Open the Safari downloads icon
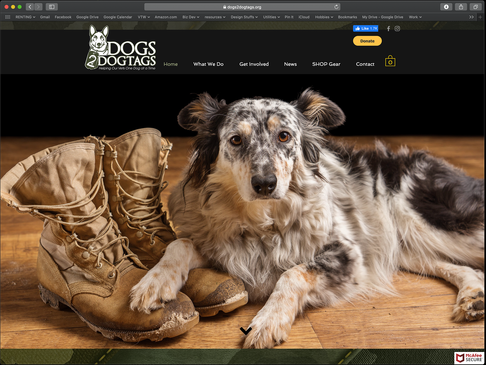 pos(446,7)
